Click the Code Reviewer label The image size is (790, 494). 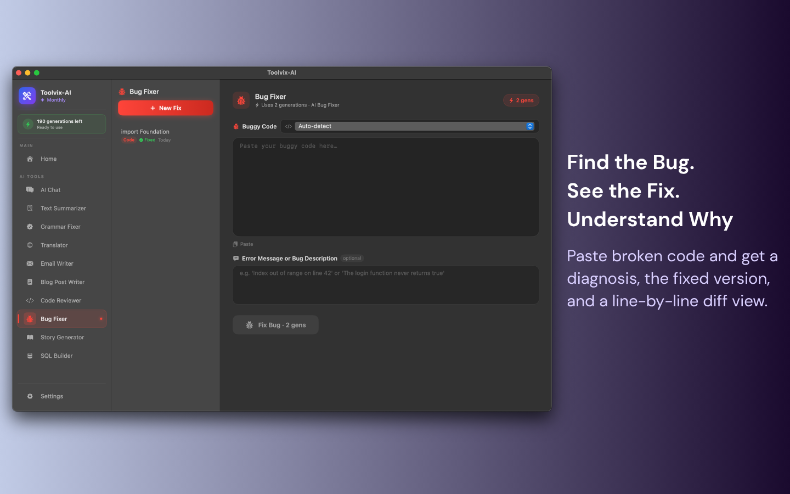pos(61,301)
